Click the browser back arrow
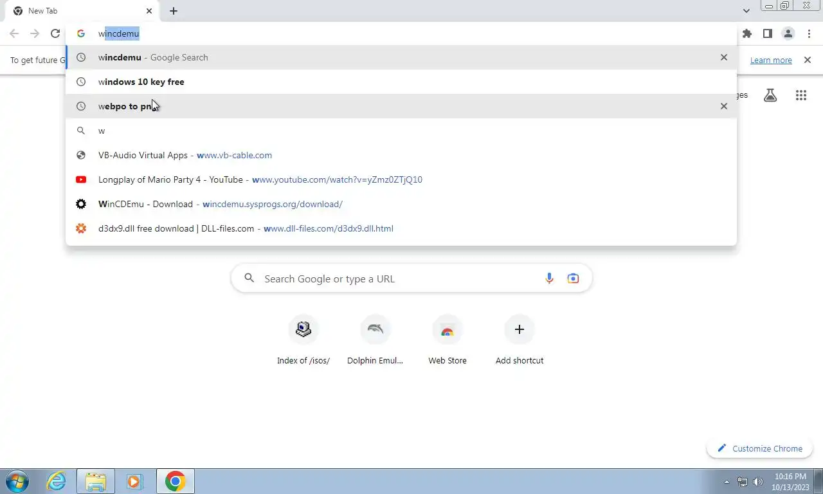The width and height of the screenshot is (823, 494). 14,33
